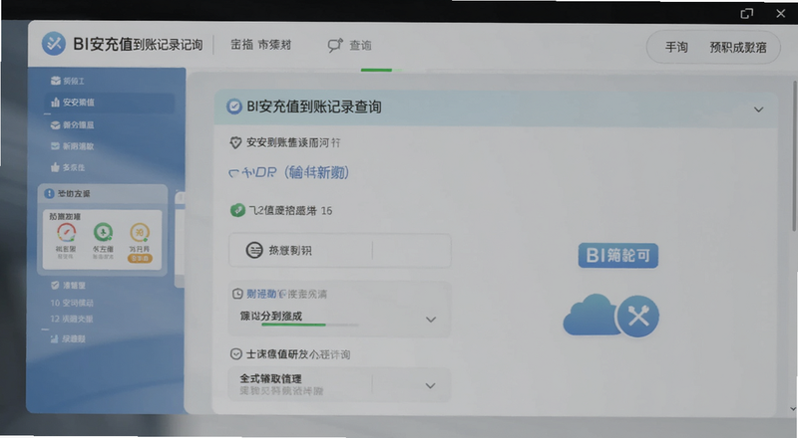Click the orange circle icon in the sidebar card
The width and height of the screenshot is (798, 438).
(x=140, y=232)
